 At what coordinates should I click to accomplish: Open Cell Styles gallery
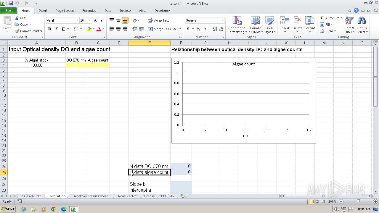pos(269,25)
